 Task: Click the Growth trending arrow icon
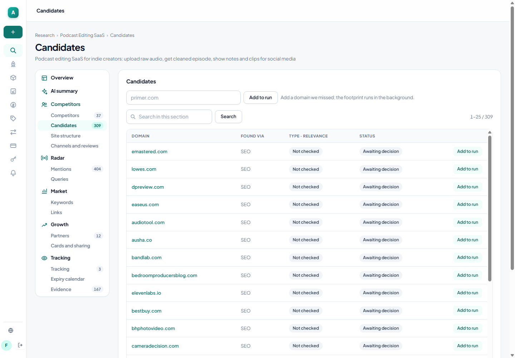tap(44, 225)
